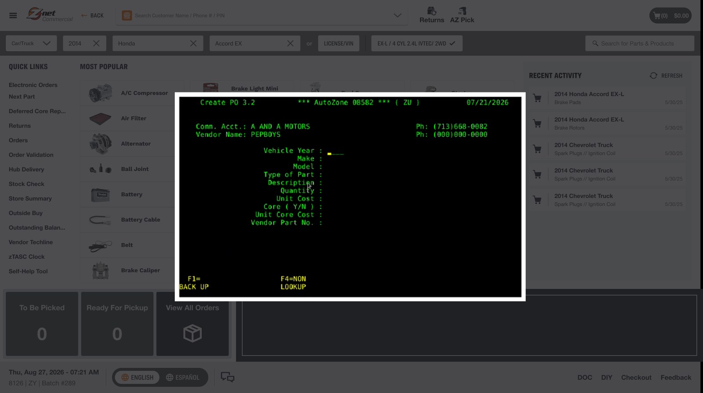Select the Alternator part icon

click(x=101, y=144)
